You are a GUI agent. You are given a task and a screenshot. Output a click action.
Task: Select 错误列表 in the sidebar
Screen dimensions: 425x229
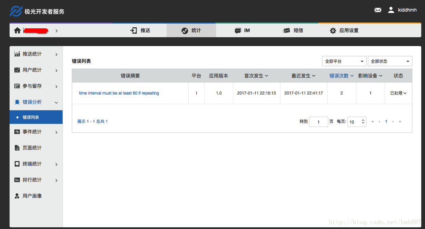pyautogui.click(x=36, y=117)
